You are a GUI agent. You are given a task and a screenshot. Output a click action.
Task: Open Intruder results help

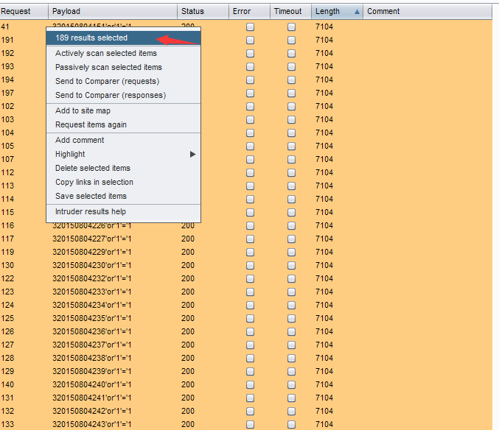click(x=124, y=211)
